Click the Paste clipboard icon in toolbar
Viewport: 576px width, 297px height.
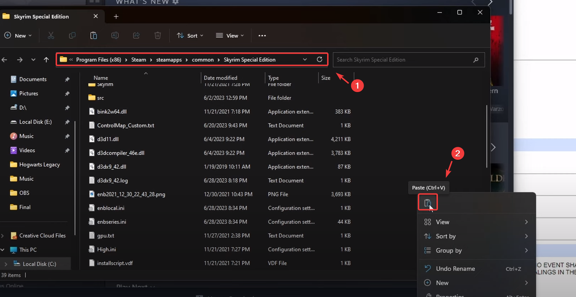94,35
